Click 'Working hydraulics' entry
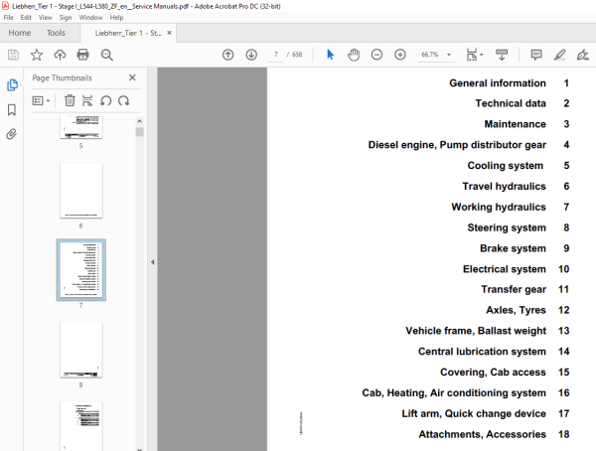596x451 pixels. point(499,207)
